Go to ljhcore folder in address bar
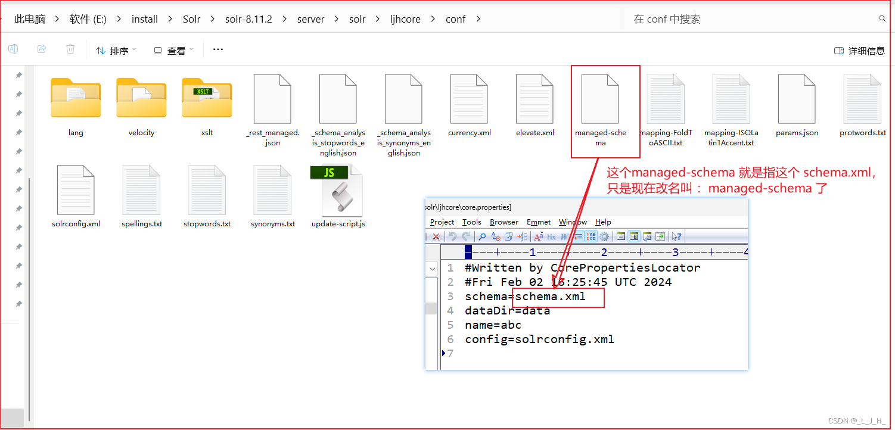895x430 pixels. point(405,19)
